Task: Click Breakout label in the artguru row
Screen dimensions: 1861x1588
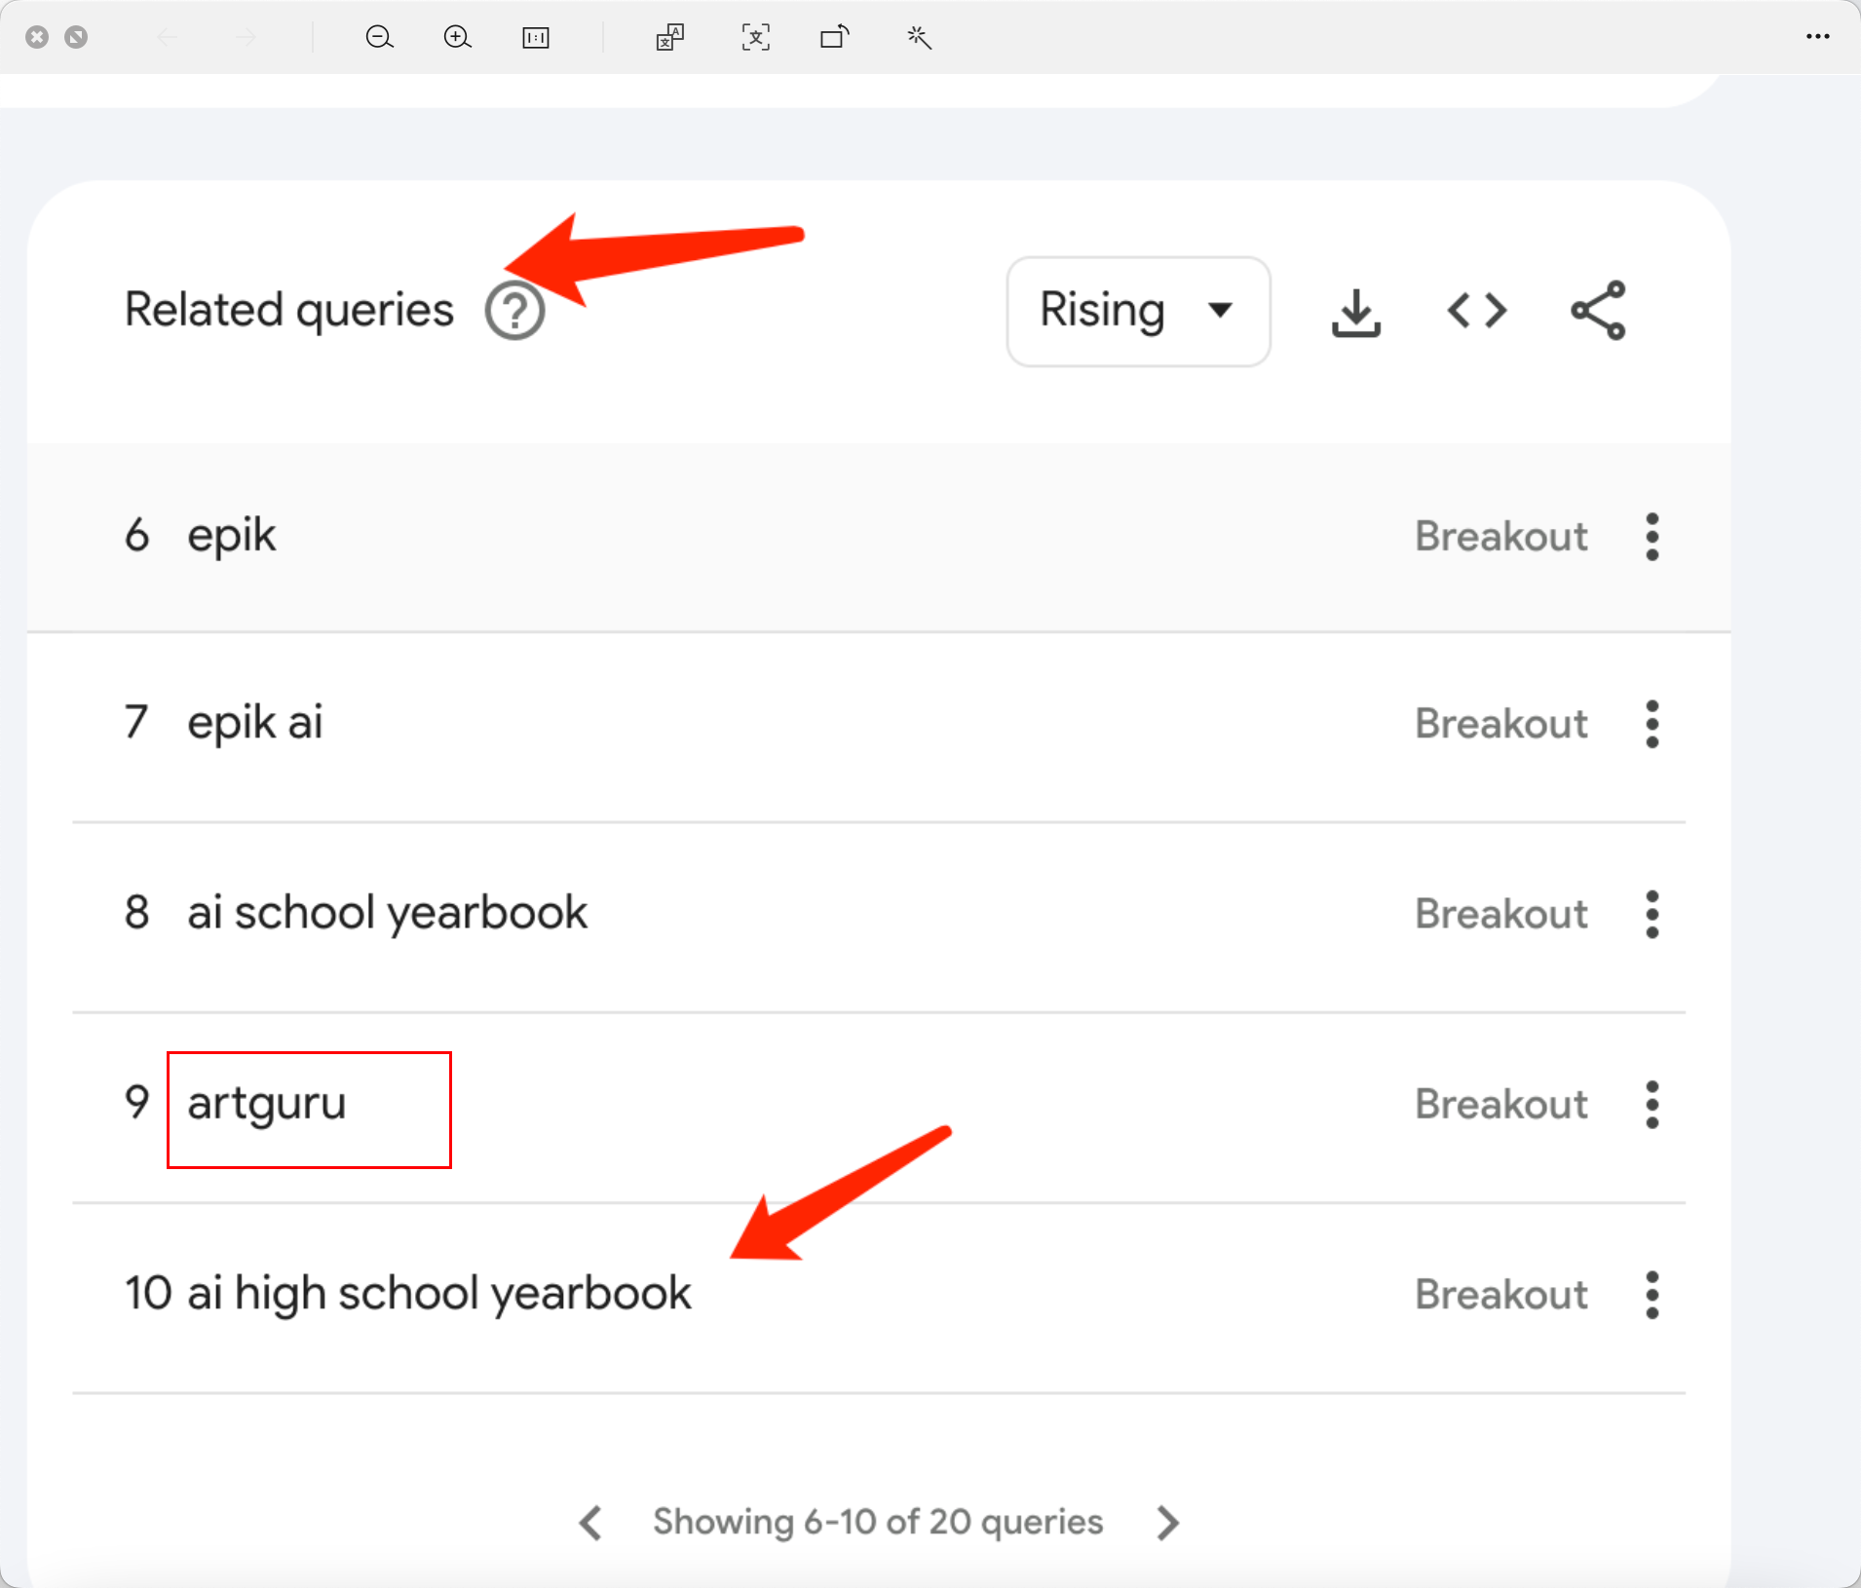Action: click(1501, 1105)
